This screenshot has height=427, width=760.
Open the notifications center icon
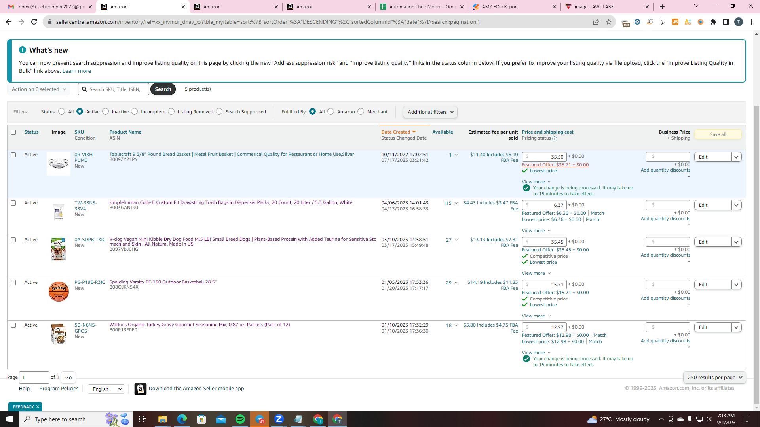tap(747, 419)
